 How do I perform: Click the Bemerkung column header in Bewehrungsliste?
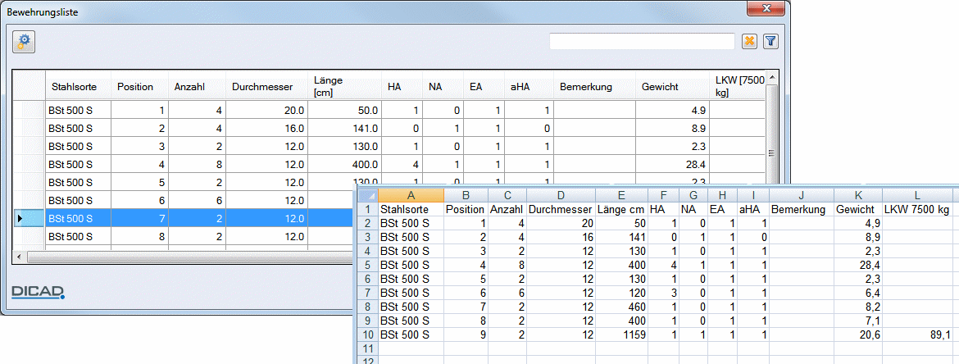[594, 87]
